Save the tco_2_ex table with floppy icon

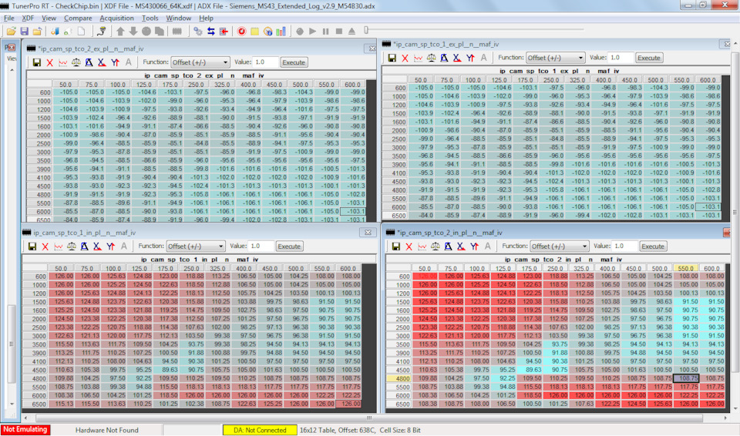point(37,62)
